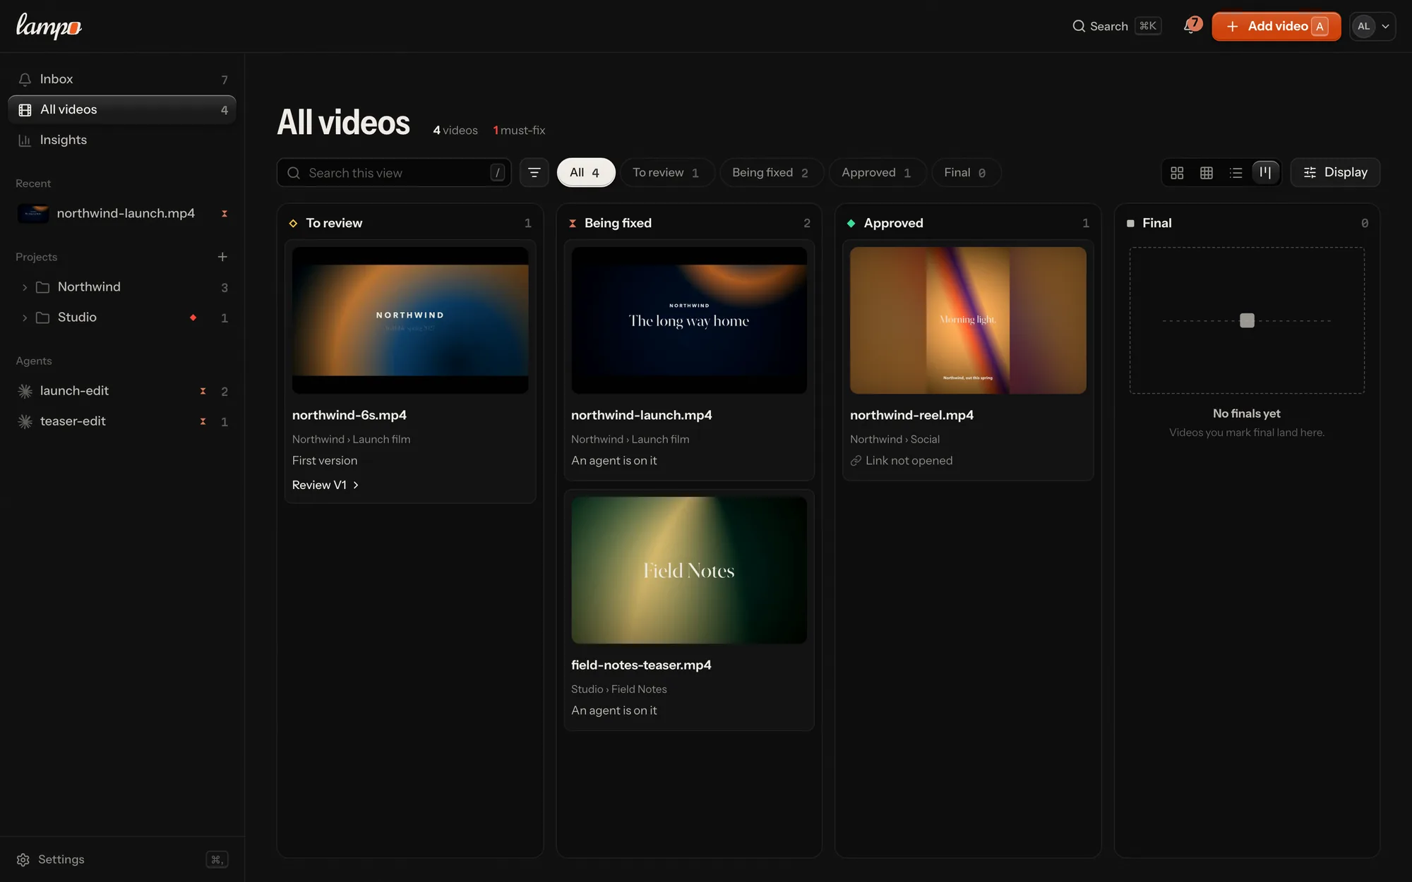Select the Approved filter tab
This screenshot has width=1412, height=882.
[877, 172]
